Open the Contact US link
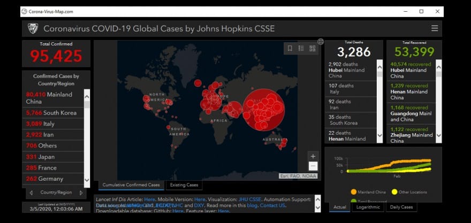 click(x=272, y=205)
